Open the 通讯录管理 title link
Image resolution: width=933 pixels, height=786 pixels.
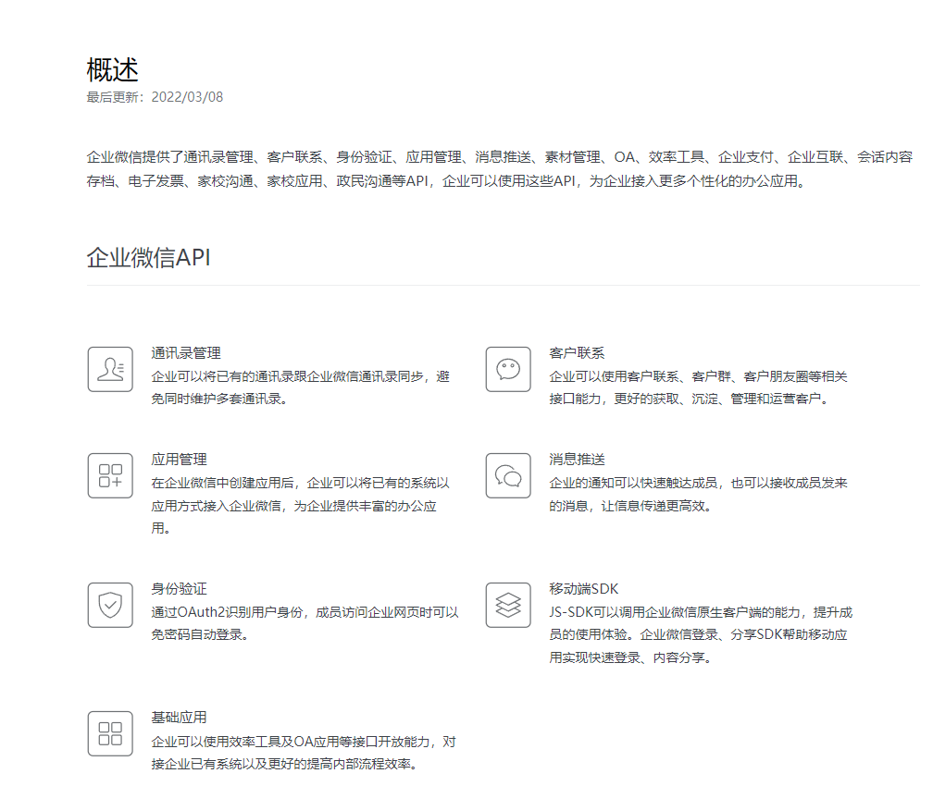[x=186, y=353]
